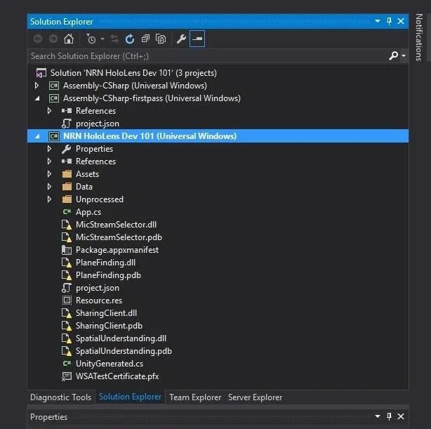
Task: Select MicStreamSelector.pdb file
Action: click(x=119, y=237)
